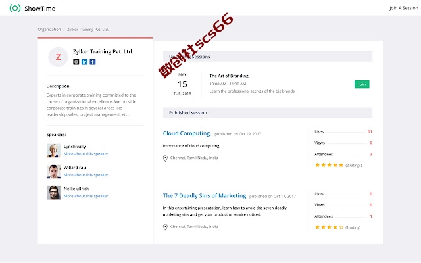This screenshot has height=263, width=421.
Task: Open the LinkedIn icon for Zylker Training
Action: point(84,62)
